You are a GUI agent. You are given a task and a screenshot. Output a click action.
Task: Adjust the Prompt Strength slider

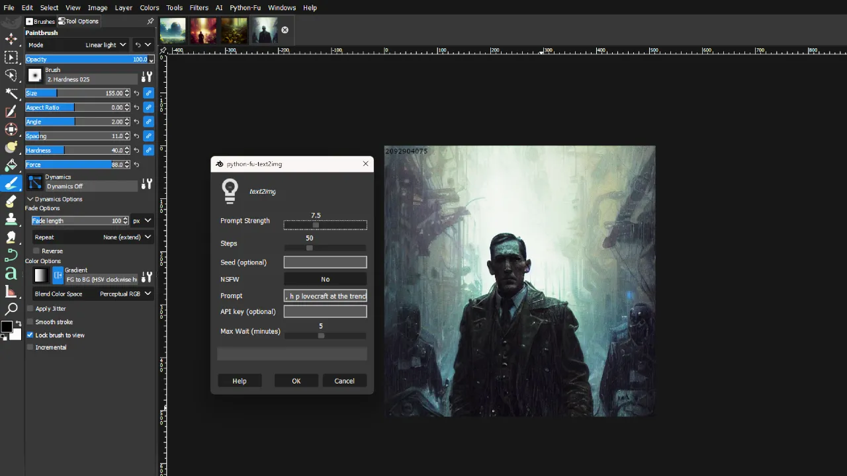pyautogui.click(x=316, y=225)
